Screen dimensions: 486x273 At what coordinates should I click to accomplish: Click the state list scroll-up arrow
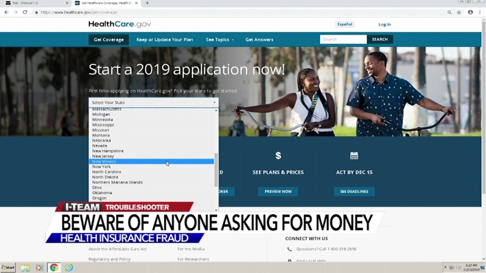tap(216, 110)
